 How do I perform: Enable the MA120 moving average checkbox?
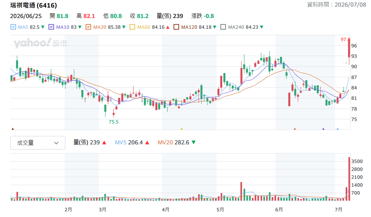[x=176, y=27]
